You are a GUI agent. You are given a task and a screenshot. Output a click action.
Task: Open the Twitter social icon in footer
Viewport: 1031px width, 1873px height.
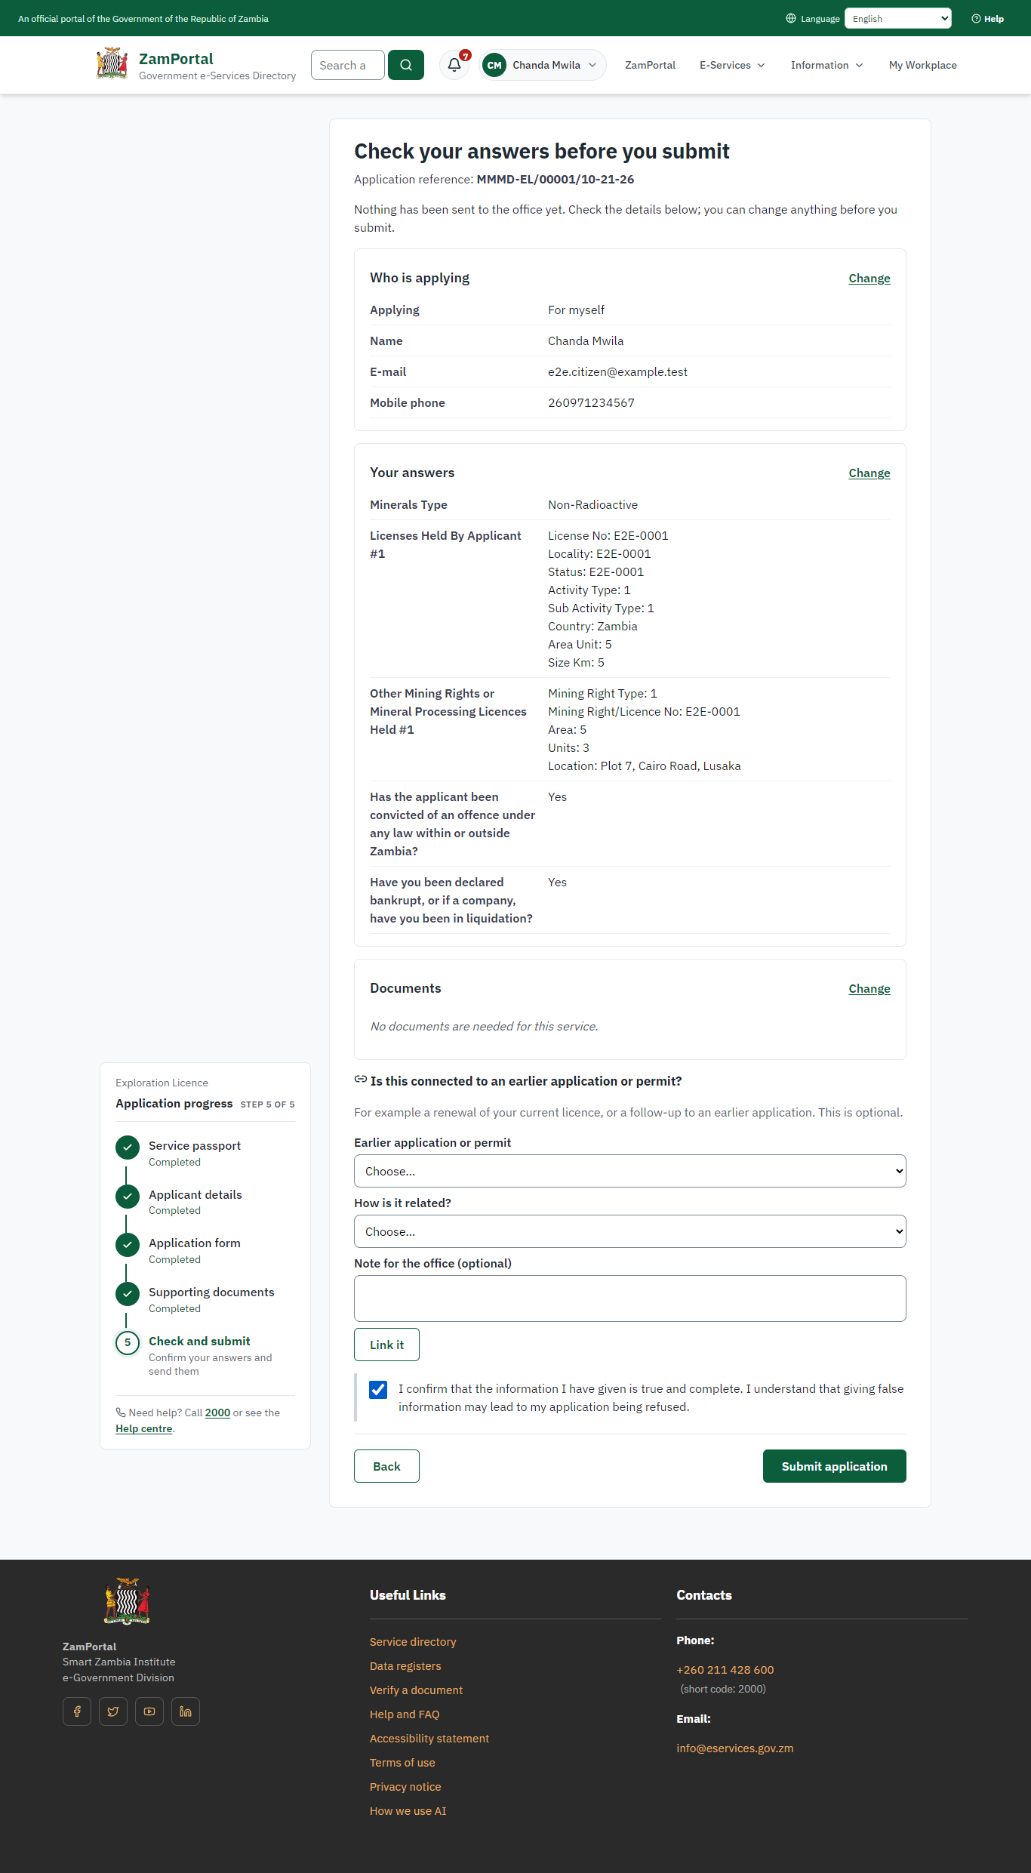(113, 1711)
